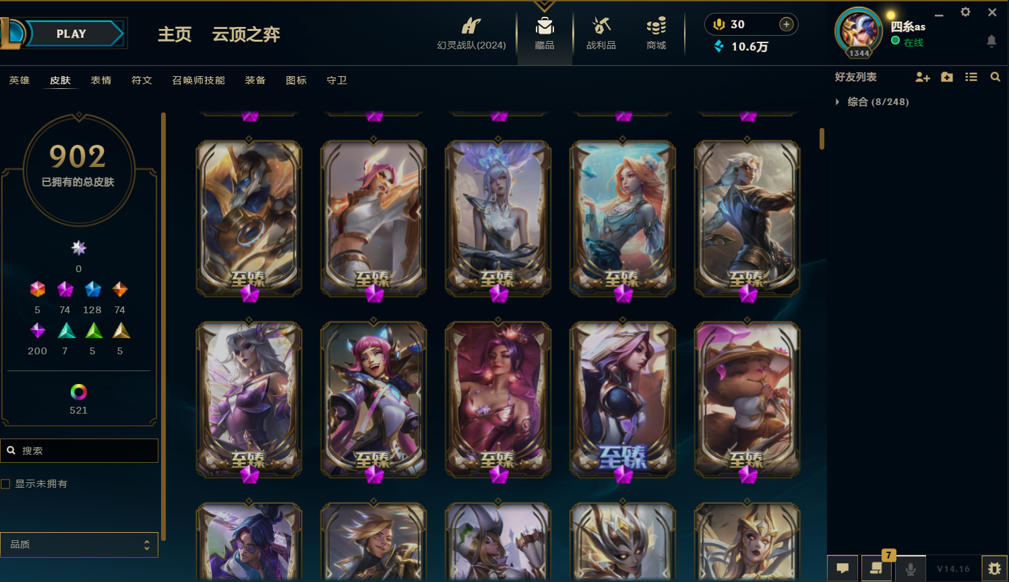Open the 品质 sorting dropdown

79,544
